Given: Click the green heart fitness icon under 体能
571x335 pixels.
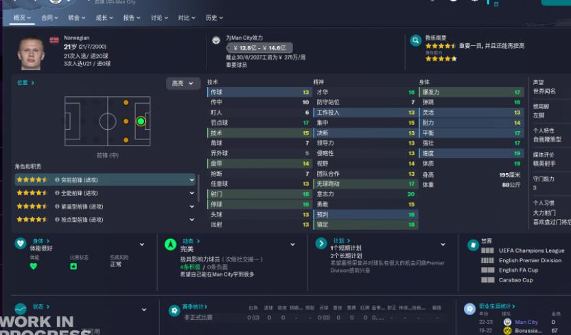Looking at the screenshot, I should [34, 266].
